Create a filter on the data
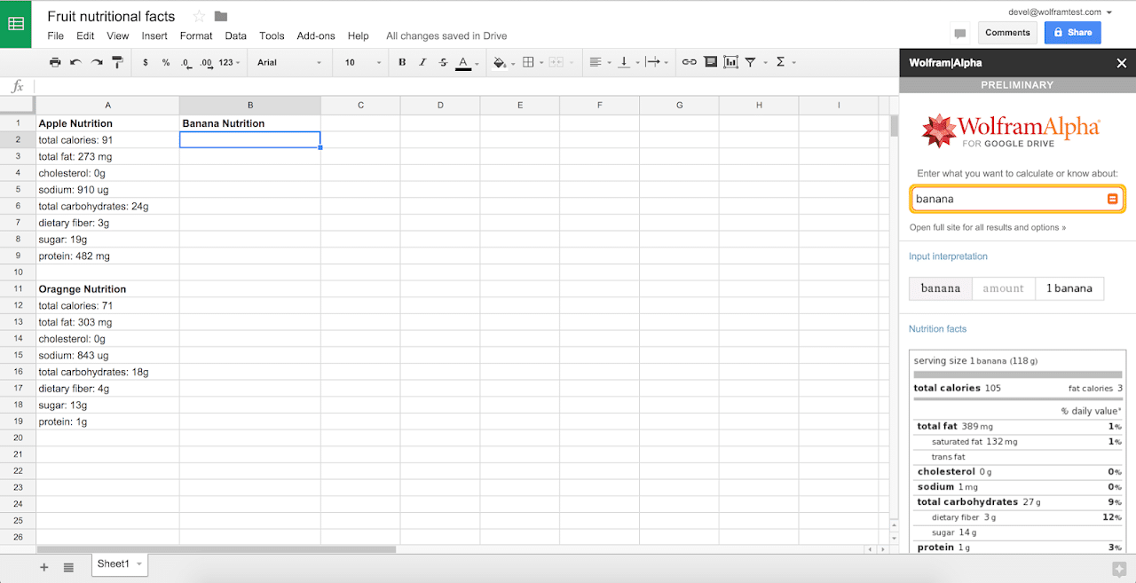1136x583 pixels. pos(750,62)
